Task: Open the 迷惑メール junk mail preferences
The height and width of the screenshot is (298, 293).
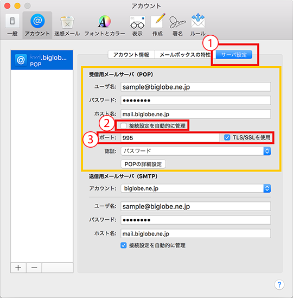Action: [x=67, y=26]
